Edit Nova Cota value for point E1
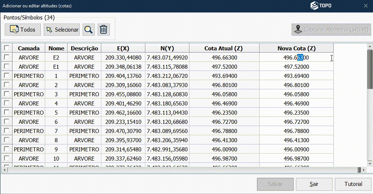Viewport: 373px width, 194px height. [x=296, y=67]
